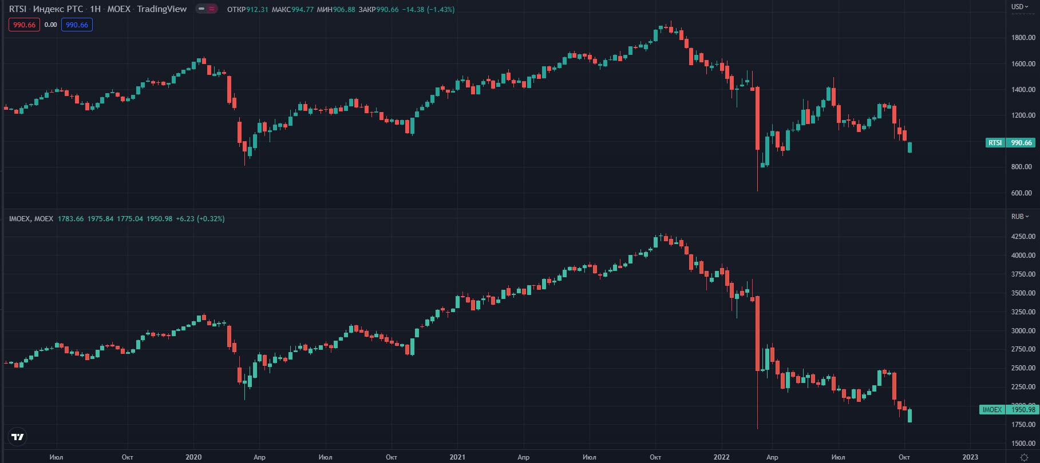Click the red sell price 990.66 button
This screenshot has height=463, width=1040.
[24, 25]
